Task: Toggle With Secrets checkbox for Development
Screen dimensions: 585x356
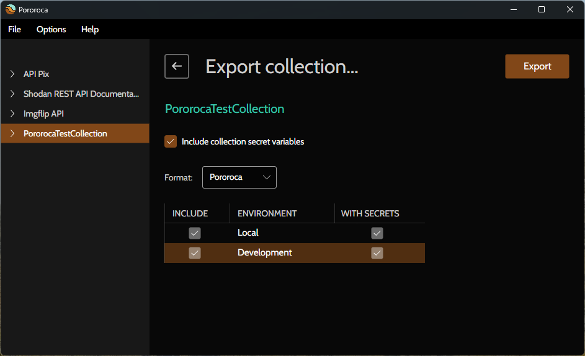Action: point(377,253)
